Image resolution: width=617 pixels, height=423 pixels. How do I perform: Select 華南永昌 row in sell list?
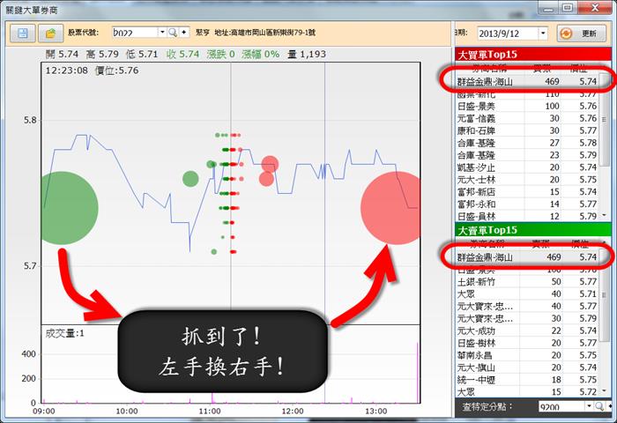pos(527,355)
